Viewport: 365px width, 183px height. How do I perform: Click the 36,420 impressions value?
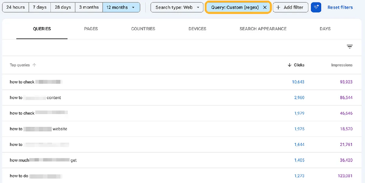click(x=346, y=160)
